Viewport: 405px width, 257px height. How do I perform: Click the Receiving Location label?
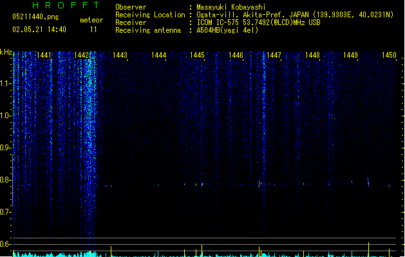point(150,15)
